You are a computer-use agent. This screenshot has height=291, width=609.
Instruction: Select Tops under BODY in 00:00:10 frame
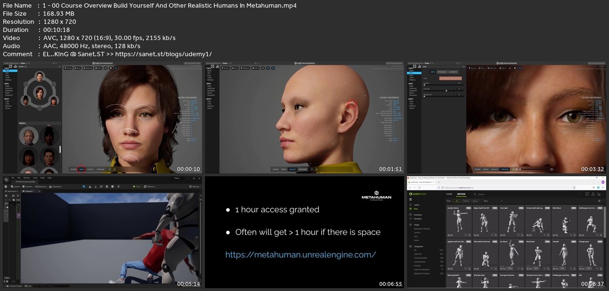7,103
